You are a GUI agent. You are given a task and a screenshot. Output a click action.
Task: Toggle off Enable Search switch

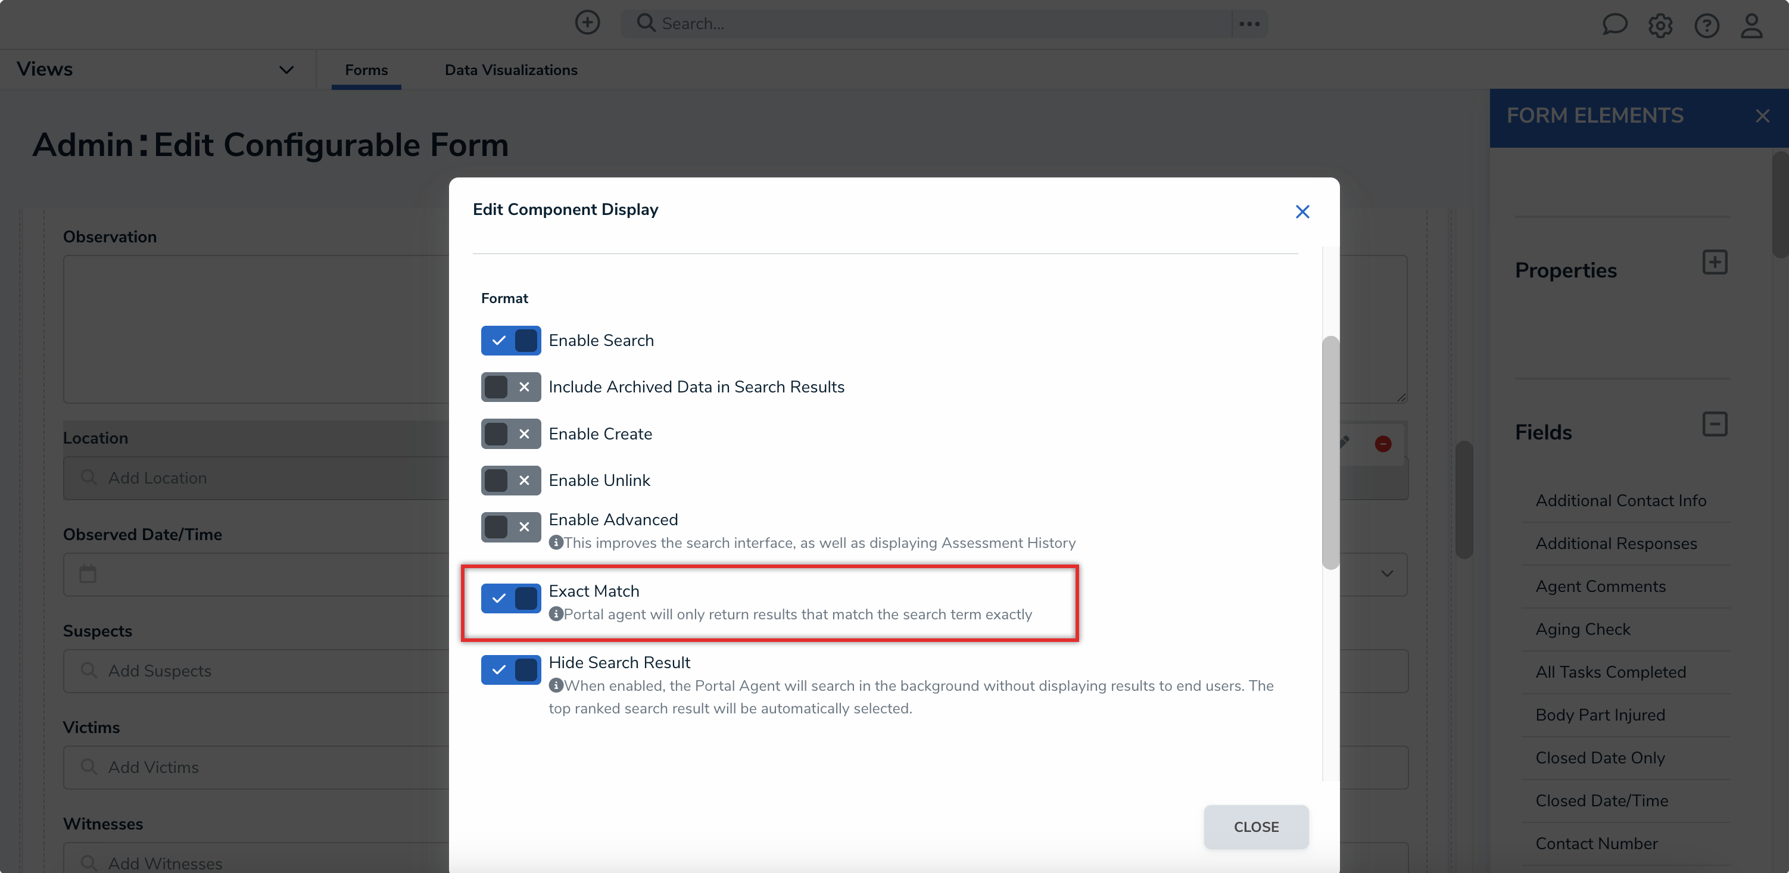(x=510, y=340)
